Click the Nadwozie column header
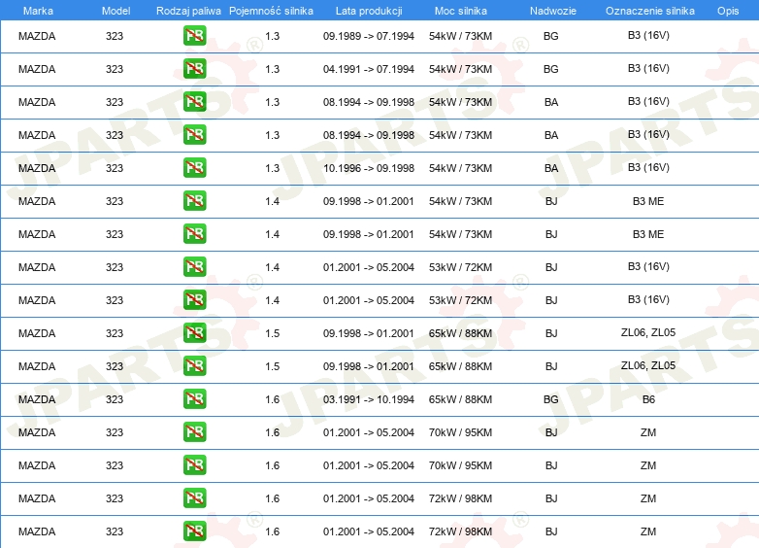Viewport: 759px width, 548px height. tap(553, 11)
